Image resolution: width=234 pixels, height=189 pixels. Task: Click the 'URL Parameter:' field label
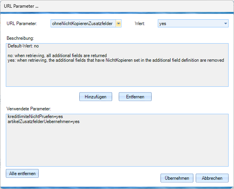(22, 24)
